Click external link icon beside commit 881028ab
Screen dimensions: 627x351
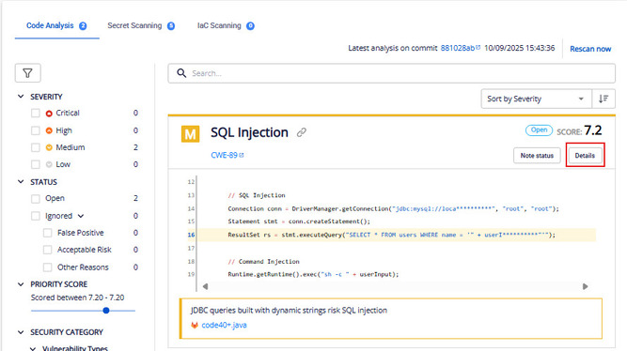click(478, 48)
